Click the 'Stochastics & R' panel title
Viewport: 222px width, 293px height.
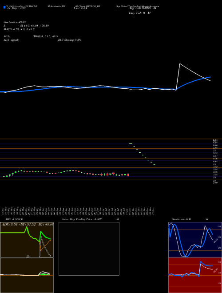(182, 219)
